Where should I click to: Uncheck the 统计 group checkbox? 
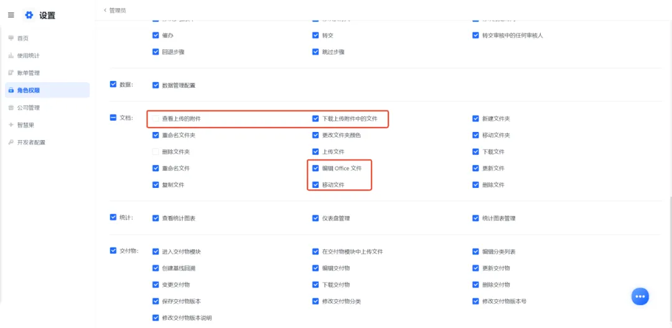pyautogui.click(x=113, y=217)
